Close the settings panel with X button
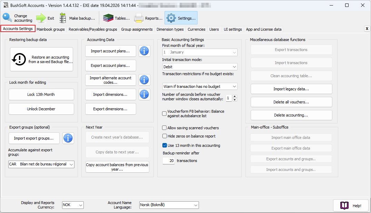This screenshot has height=213, width=371. (367, 29)
